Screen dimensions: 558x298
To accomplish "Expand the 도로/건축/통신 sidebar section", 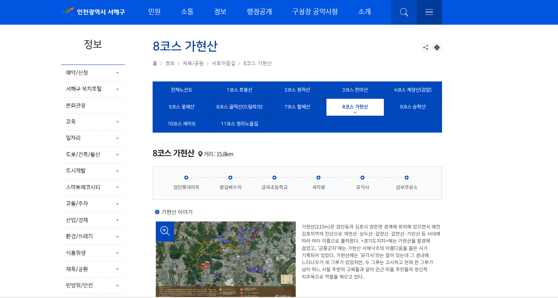I will pos(93,155).
